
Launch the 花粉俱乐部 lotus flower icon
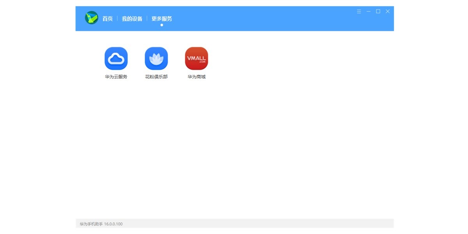(156, 58)
